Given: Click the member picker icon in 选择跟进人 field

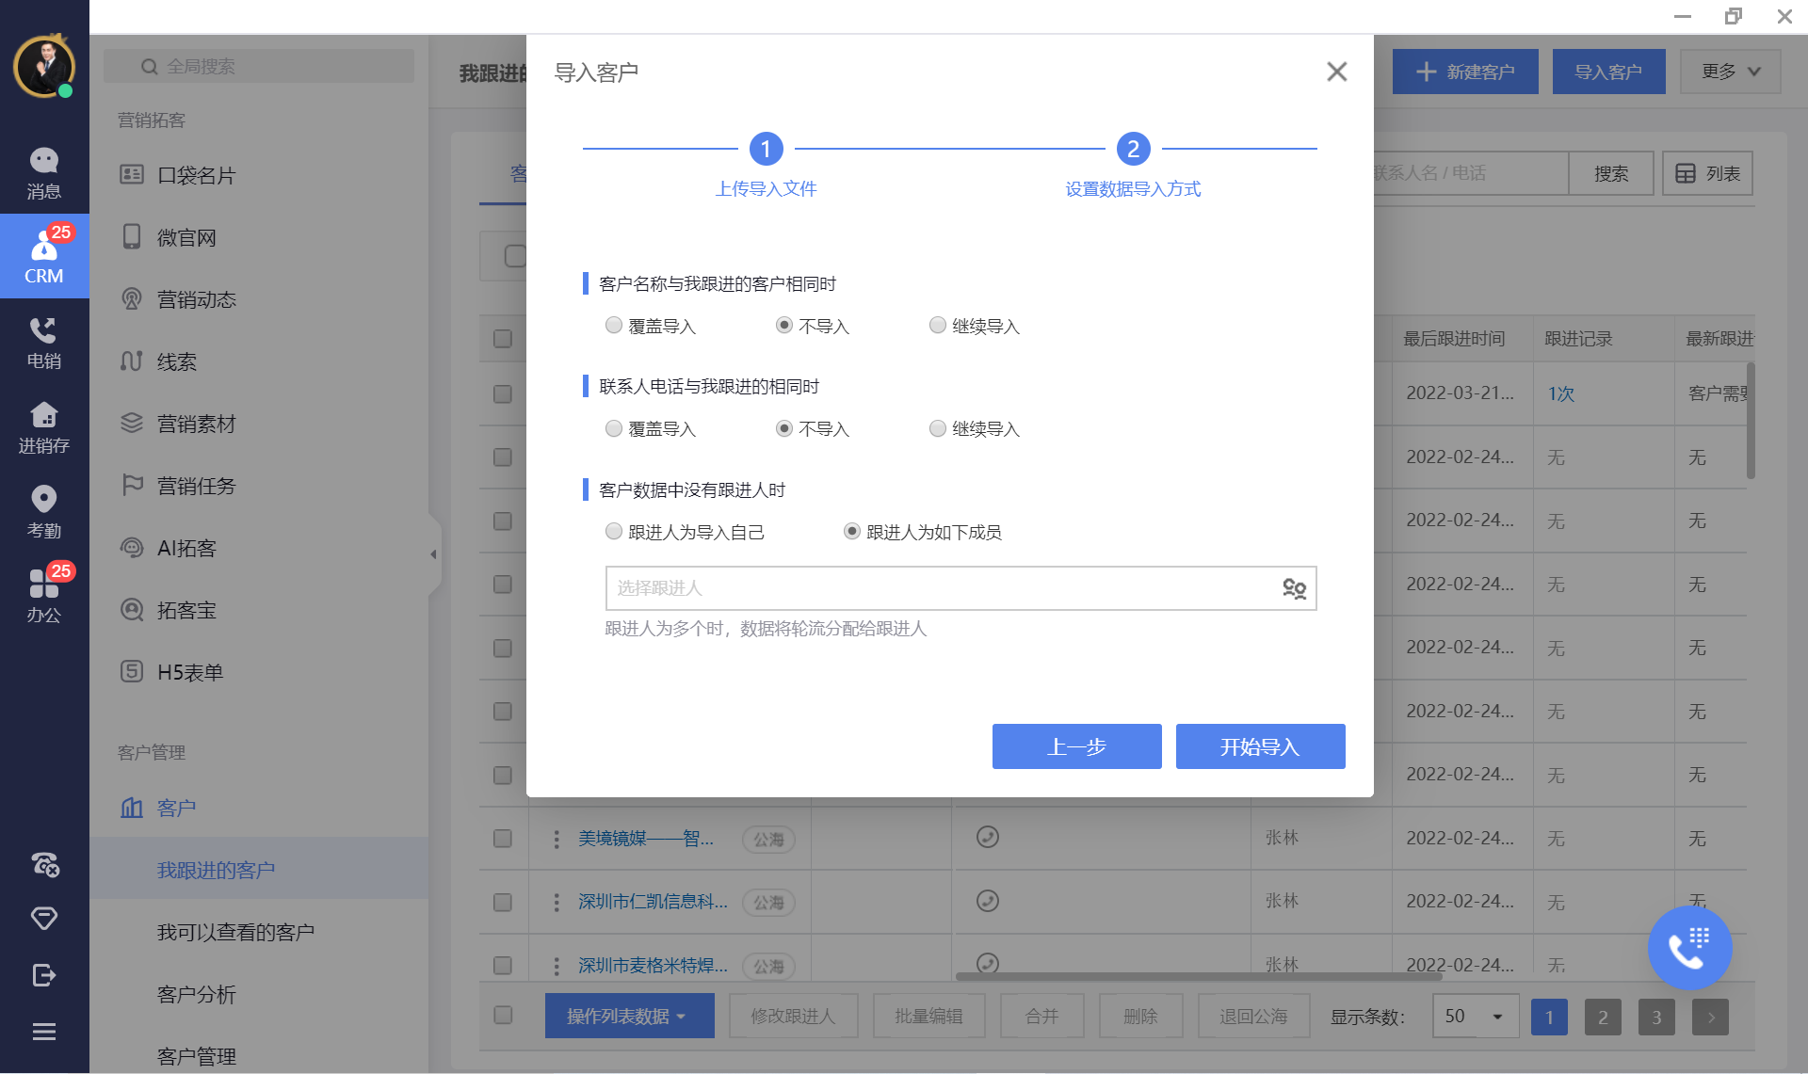Looking at the screenshot, I should coord(1294,589).
